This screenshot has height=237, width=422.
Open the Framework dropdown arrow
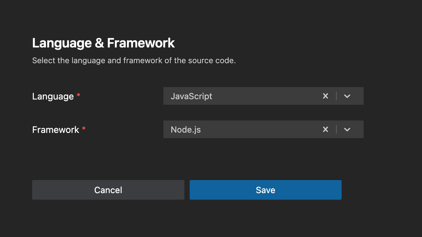click(347, 129)
